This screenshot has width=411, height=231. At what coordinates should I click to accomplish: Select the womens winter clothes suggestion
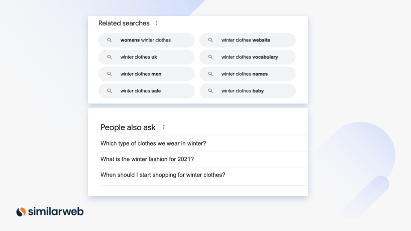click(146, 40)
